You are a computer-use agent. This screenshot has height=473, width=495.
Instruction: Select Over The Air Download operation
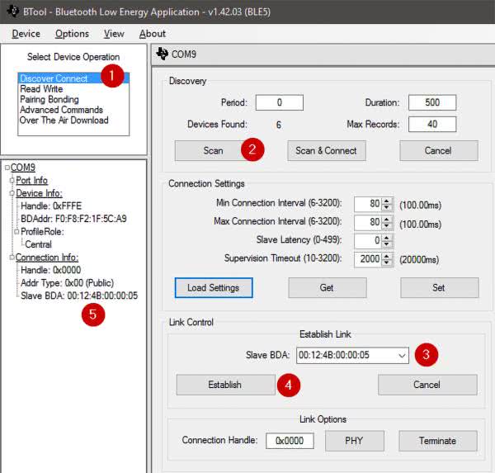pyautogui.click(x=64, y=120)
